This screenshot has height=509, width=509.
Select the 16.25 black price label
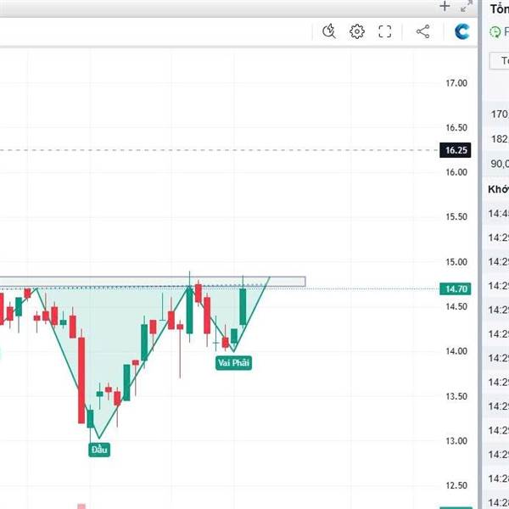(x=455, y=150)
